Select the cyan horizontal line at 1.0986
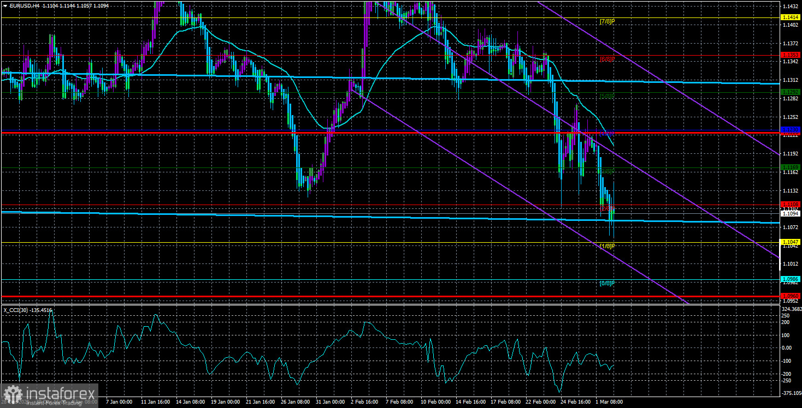Viewport: 802px width, 408px height. (390, 279)
